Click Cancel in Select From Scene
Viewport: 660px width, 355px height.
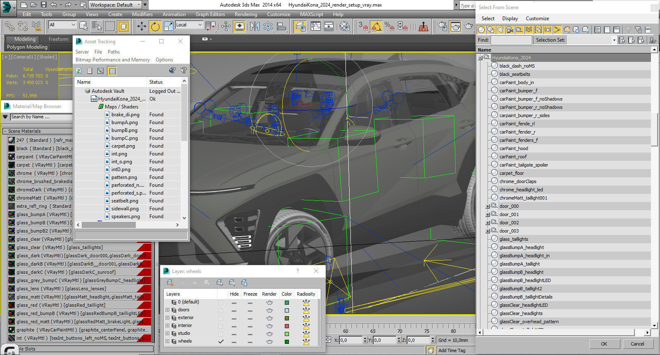[x=637, y=344]
